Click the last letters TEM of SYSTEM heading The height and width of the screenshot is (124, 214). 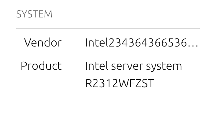(x=43, y=14)
